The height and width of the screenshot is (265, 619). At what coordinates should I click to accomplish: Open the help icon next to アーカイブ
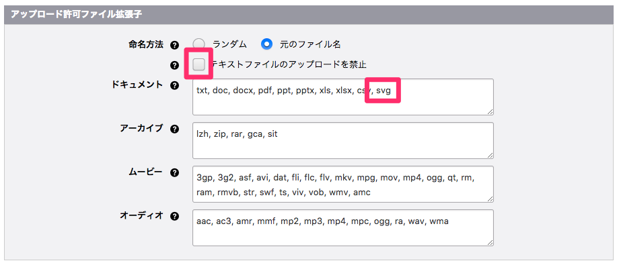[x=174, y=129]
